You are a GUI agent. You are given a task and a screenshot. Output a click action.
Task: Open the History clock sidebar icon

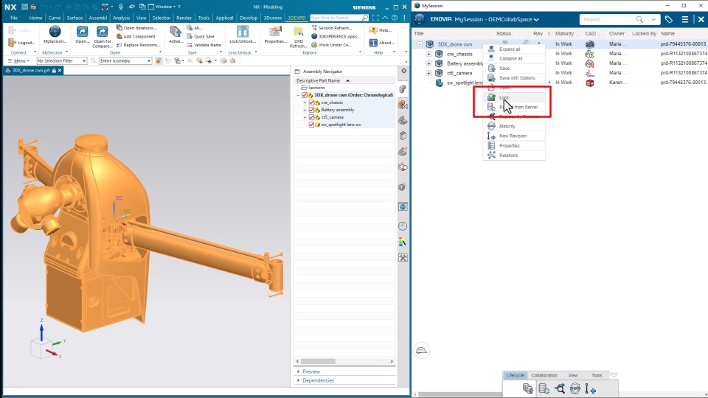(x=403, y=226)
